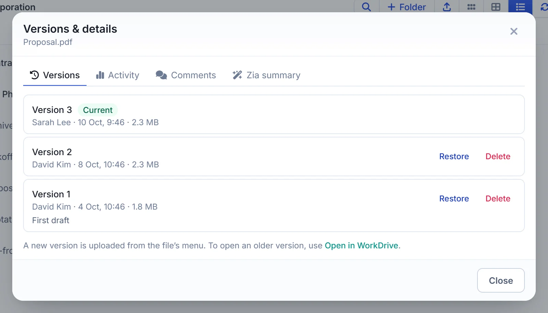Click the Versions & details title

click(70, 29)
